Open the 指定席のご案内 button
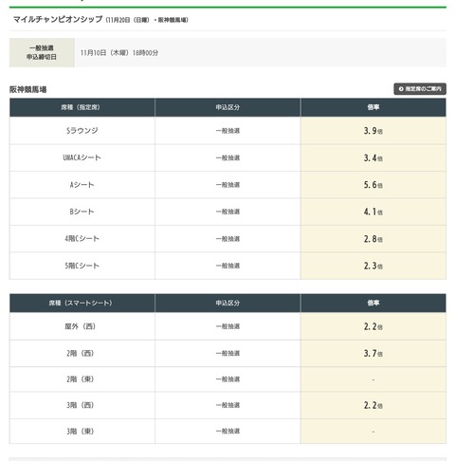The image size is (455, 461). [x=420, y=89]
